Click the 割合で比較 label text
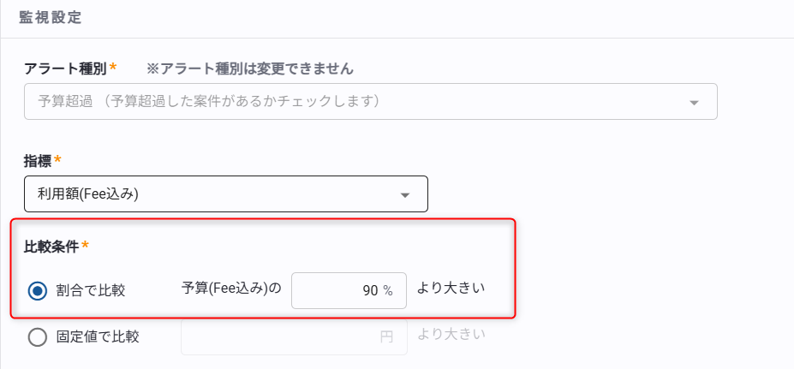This screenshot has width=794, height=369. pos(91,291)
